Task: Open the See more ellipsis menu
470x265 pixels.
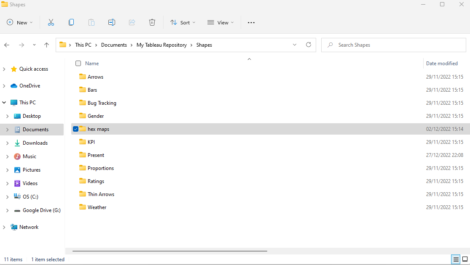Action: (x=251, y=22)
